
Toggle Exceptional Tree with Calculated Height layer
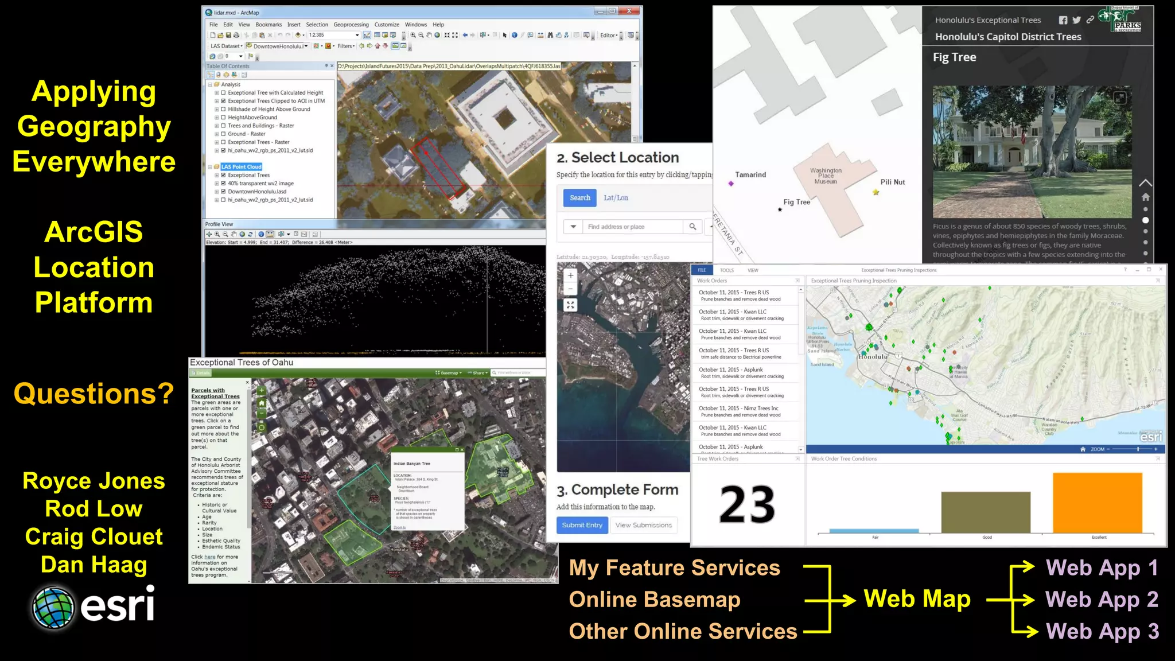tap(224, 92)
